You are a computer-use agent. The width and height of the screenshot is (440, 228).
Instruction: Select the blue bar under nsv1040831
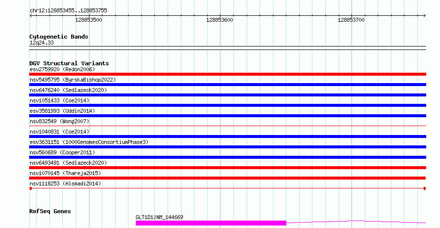(227, 137)
